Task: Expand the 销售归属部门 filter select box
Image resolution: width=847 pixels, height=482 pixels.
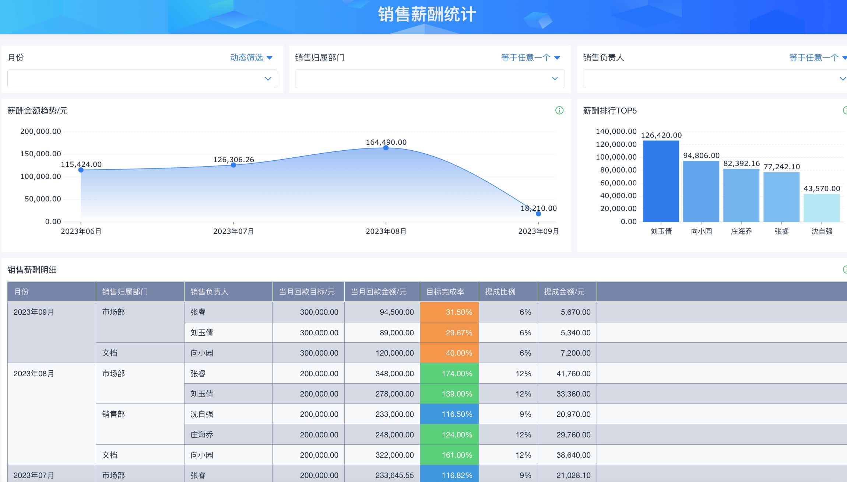Action: 429,78
